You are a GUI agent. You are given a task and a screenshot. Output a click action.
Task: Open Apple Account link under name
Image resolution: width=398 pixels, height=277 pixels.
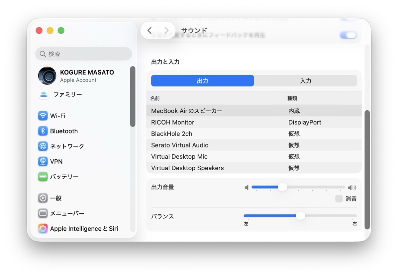(78, 80)
